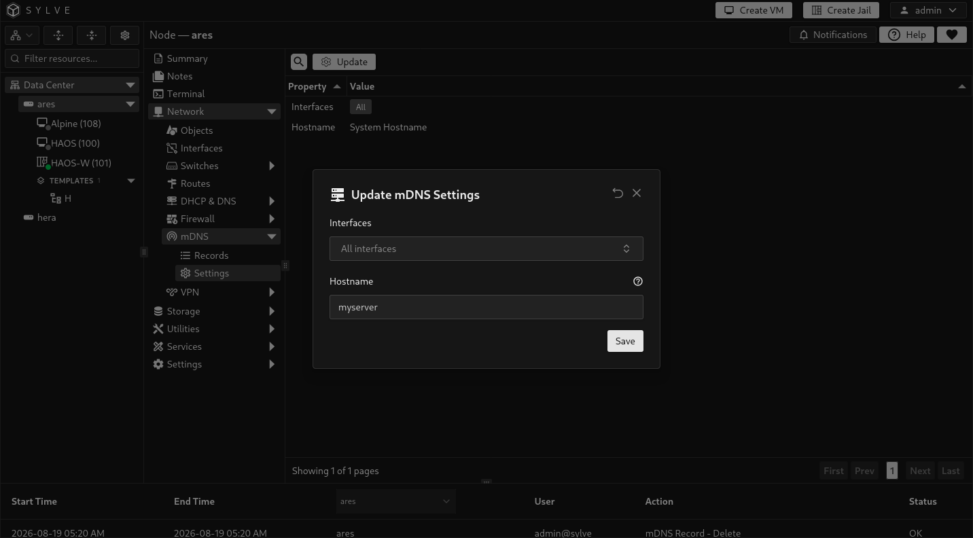The image size is (973, 538).
Task: Click the Utilities tools icon
Action: coord(158,329)
